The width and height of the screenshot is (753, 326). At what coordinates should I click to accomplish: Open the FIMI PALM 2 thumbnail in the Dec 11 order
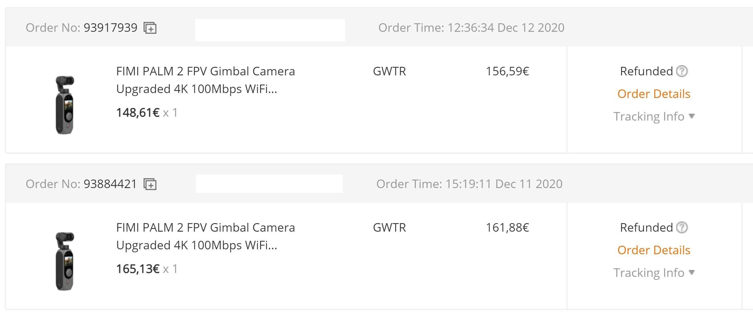click(65, 261)
